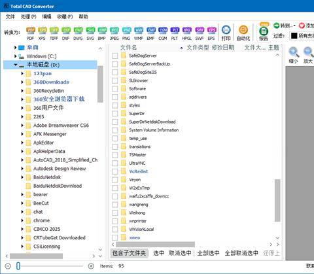Image resolution: width=314 pixels, height=274 pixels.
Task: Expand Adobe Dreamweaver CS6 folder
Action: pos(22,126)
